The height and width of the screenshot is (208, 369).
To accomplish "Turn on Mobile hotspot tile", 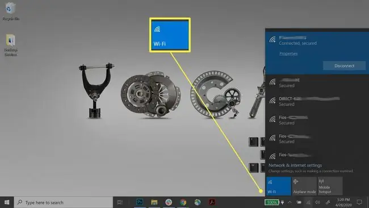I will tap(330, 186).
